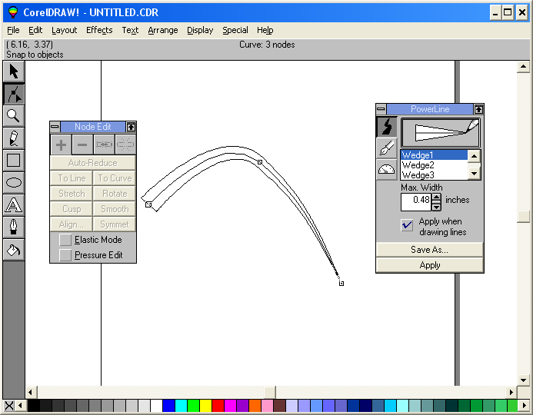The height and width of the screenshot is (415, 533).
Task: Click the break nodes icon
Action: pyautogui.click(x=125, y=145)
